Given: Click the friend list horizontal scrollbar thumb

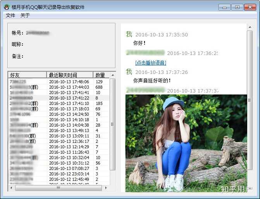Looking at the screenshot, I should (59, 188).
